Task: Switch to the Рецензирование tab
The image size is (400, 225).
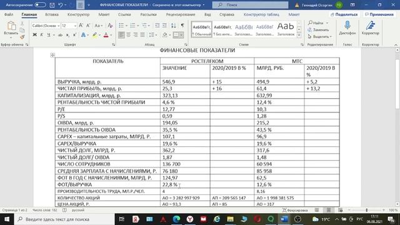Action: (181, 14)
